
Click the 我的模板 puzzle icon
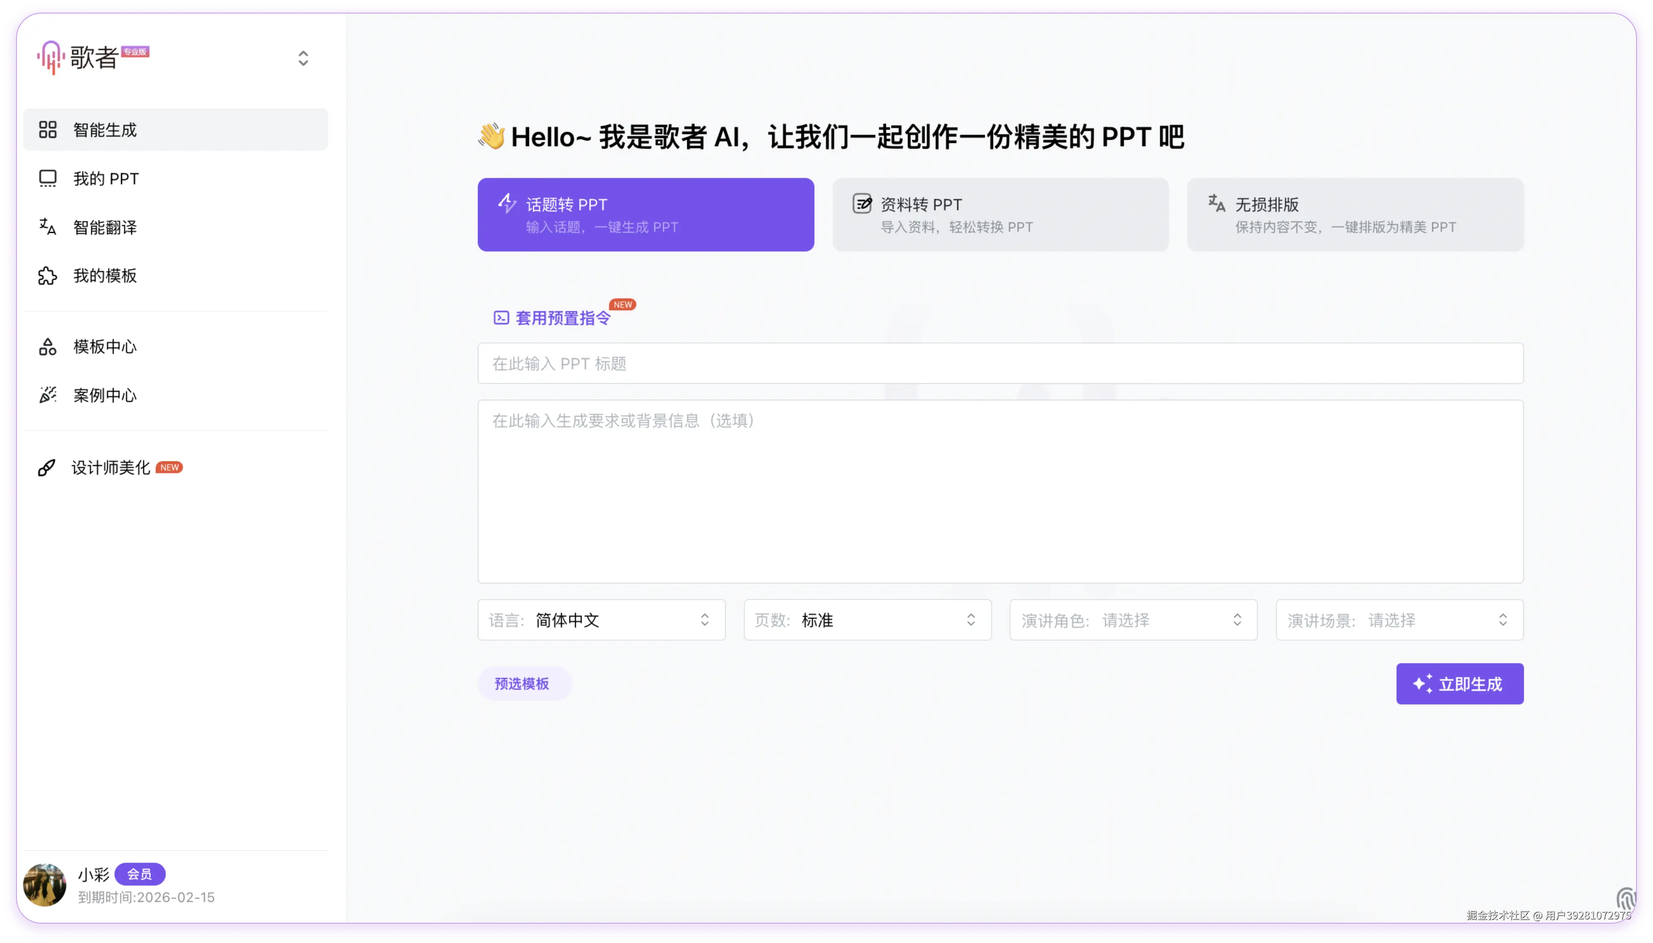(47, 276)
